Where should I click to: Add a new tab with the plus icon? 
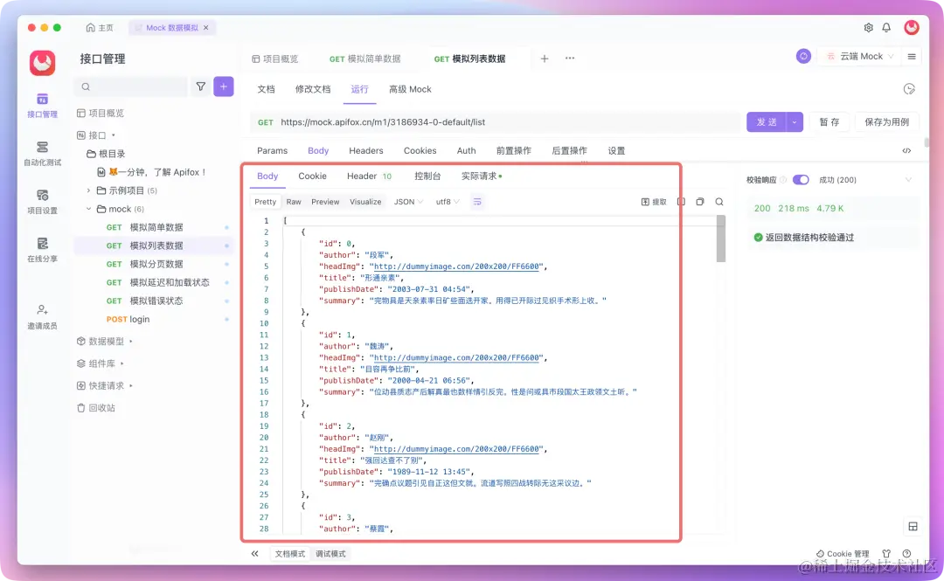point(545,59)
